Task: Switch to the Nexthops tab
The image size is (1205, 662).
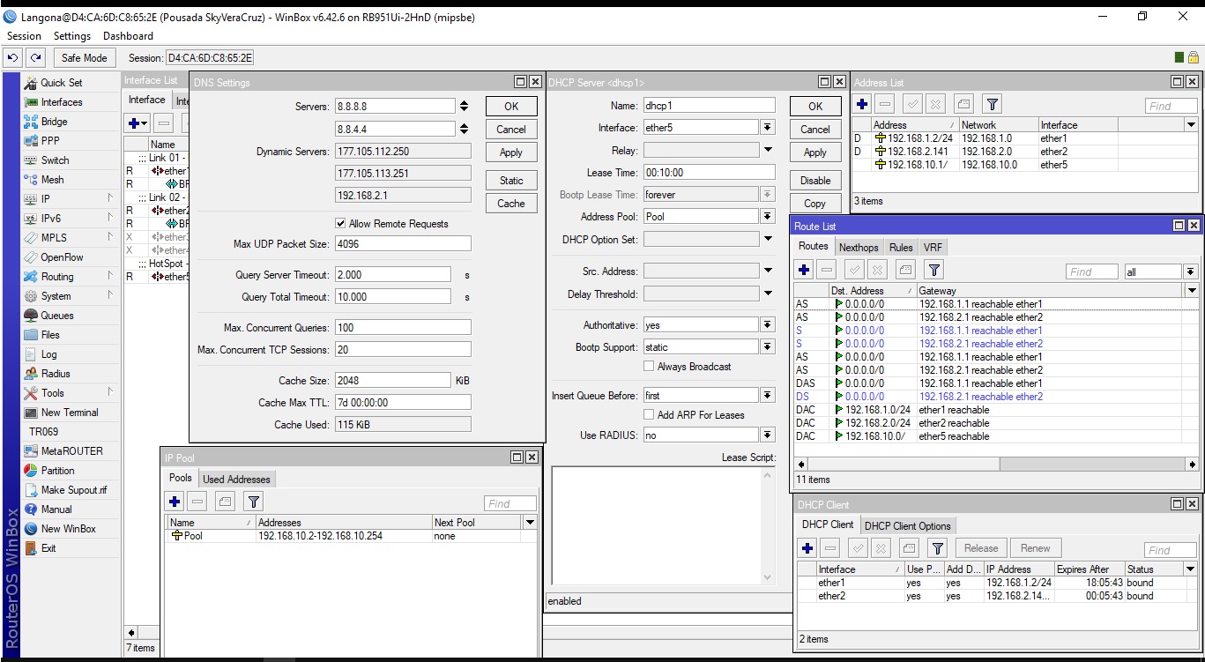Action: click(858, 248)
